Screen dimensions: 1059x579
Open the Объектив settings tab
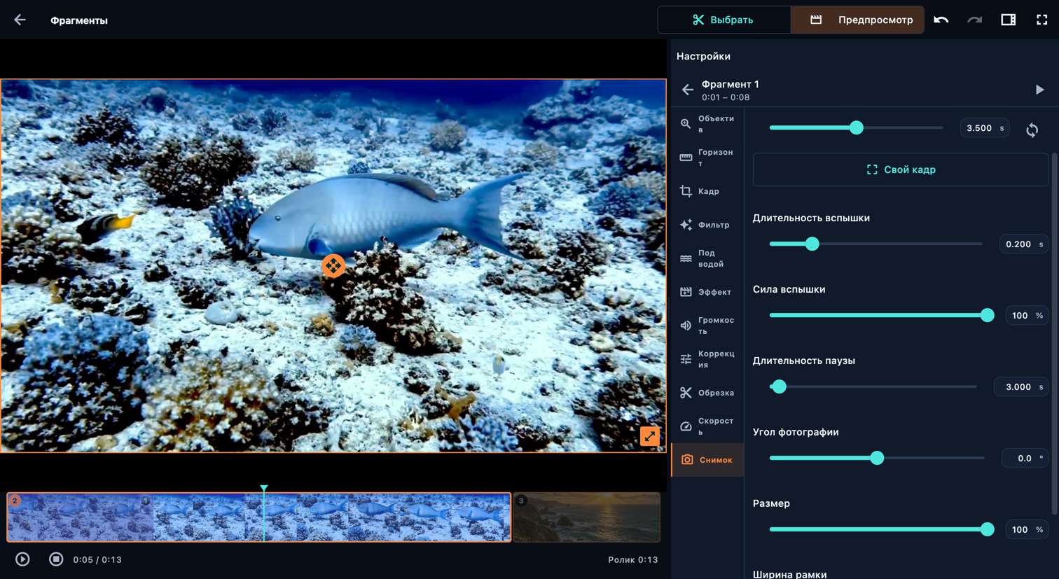tap(707, 124)
